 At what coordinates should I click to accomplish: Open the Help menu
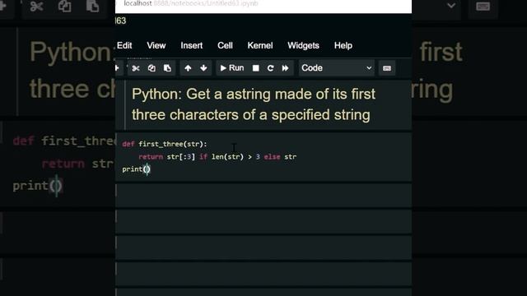[343, 46]
